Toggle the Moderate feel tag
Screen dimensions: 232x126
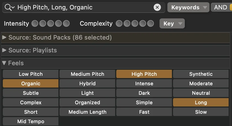201,83
